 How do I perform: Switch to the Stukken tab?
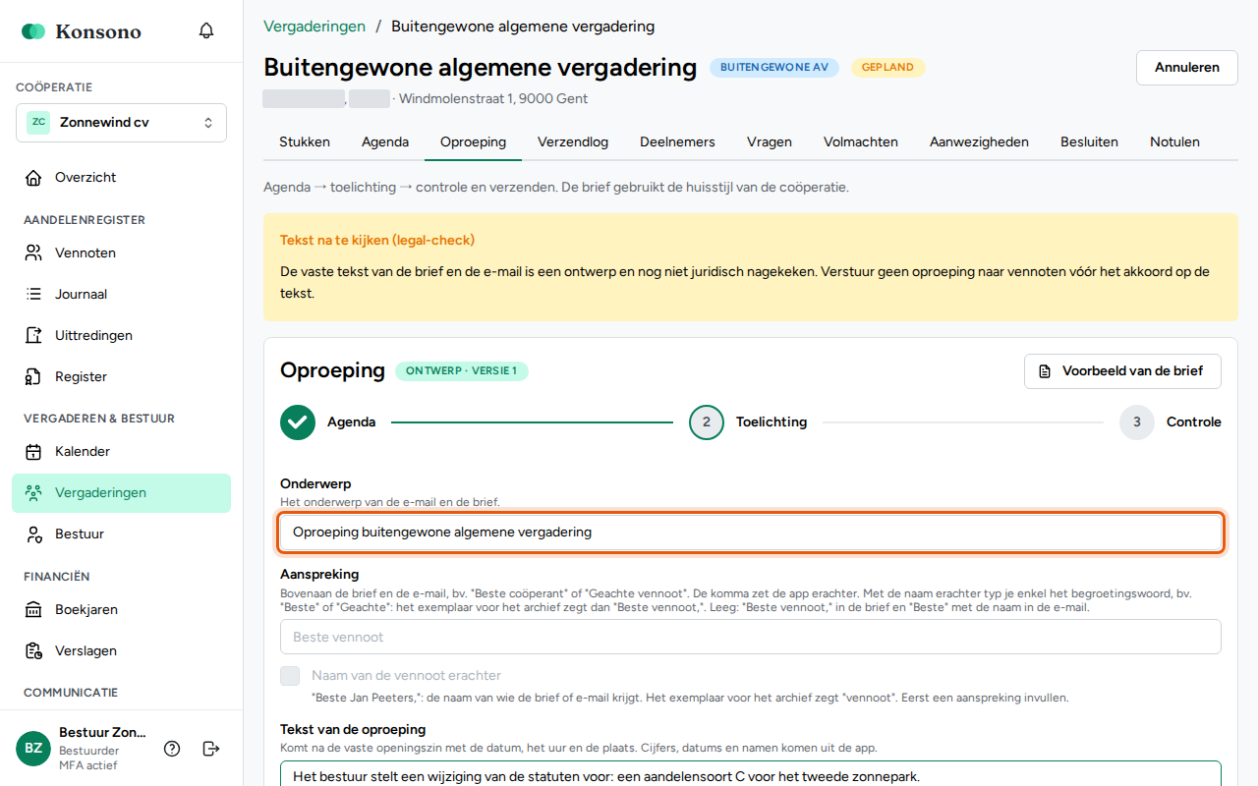(305, 141)
